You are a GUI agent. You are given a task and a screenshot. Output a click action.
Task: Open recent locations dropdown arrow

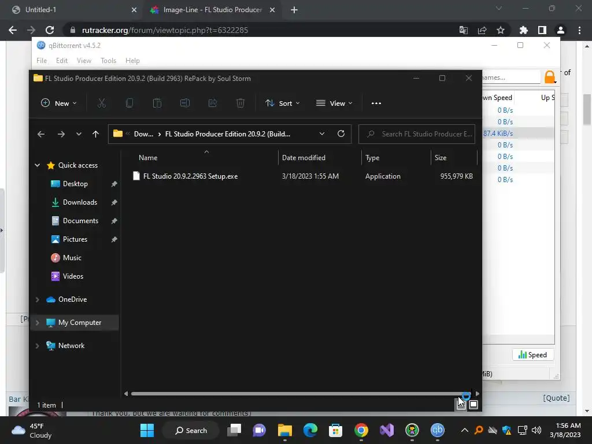(x=79, y=134)
